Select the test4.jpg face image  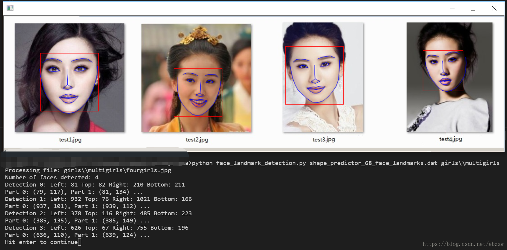pos(449,77)
